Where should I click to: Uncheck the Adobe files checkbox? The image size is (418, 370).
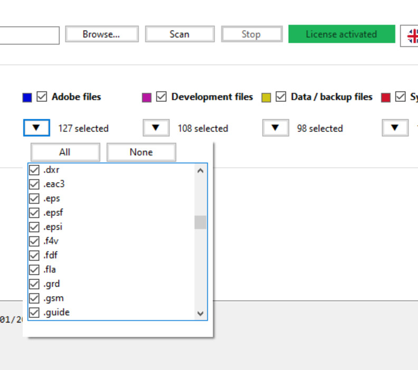pyautogui.click(x=42, y=97)
